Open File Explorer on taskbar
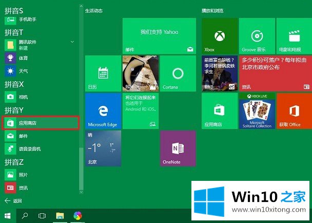 [60, 216]
